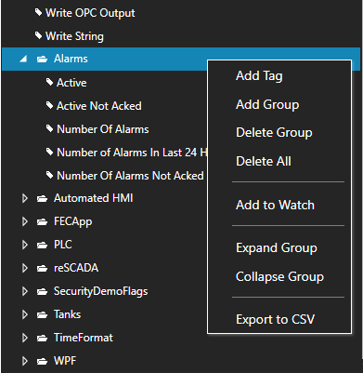Select the Active tag label
This screenshot has width=363, height=373.
click(x=71, y=83)
